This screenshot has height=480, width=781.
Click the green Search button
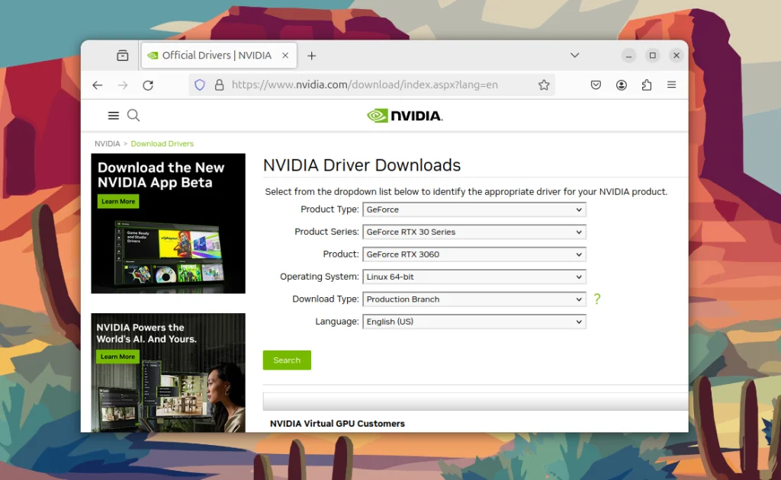click(287, 360)
